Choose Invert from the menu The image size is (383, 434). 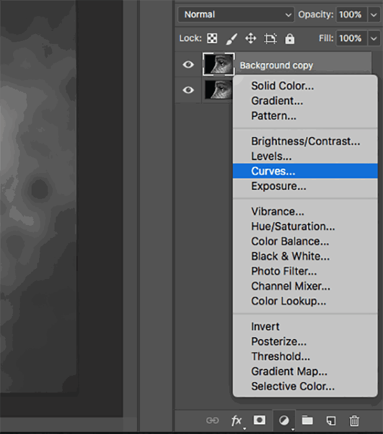pyautogui.click(x=306, y=327)
